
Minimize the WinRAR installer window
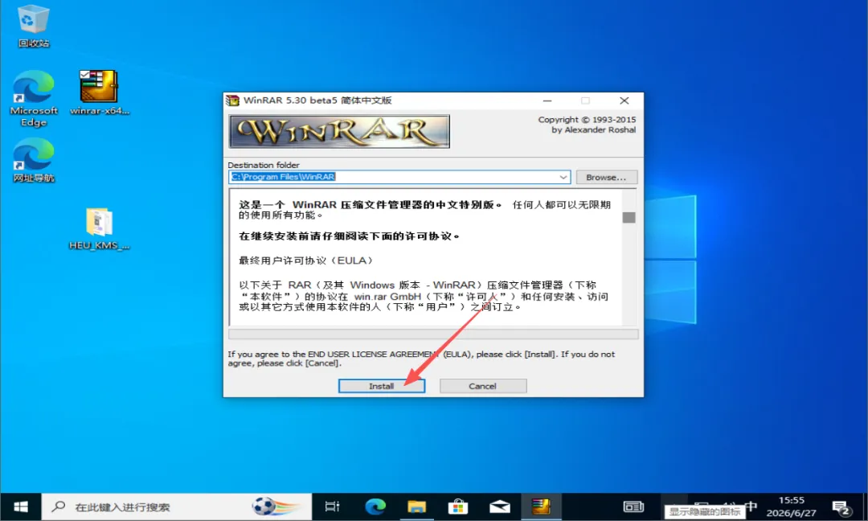547,101
